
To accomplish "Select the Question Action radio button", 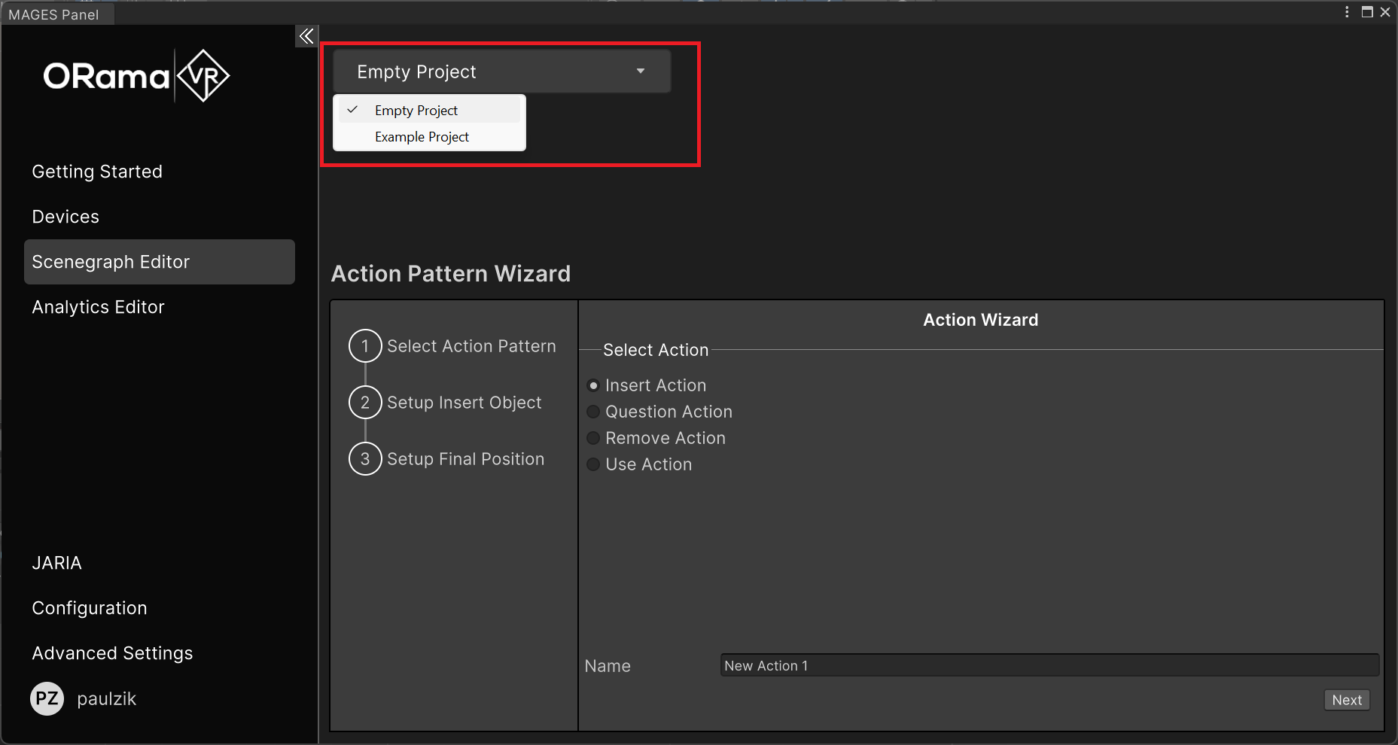I will (593, 412).
